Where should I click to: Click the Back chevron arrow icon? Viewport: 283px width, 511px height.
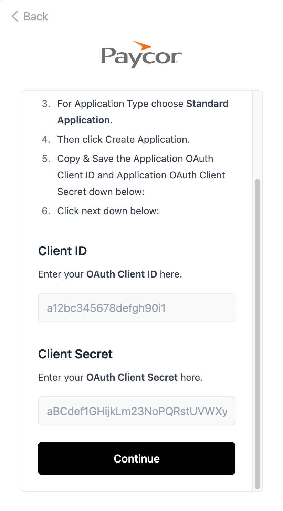(15, 16)
